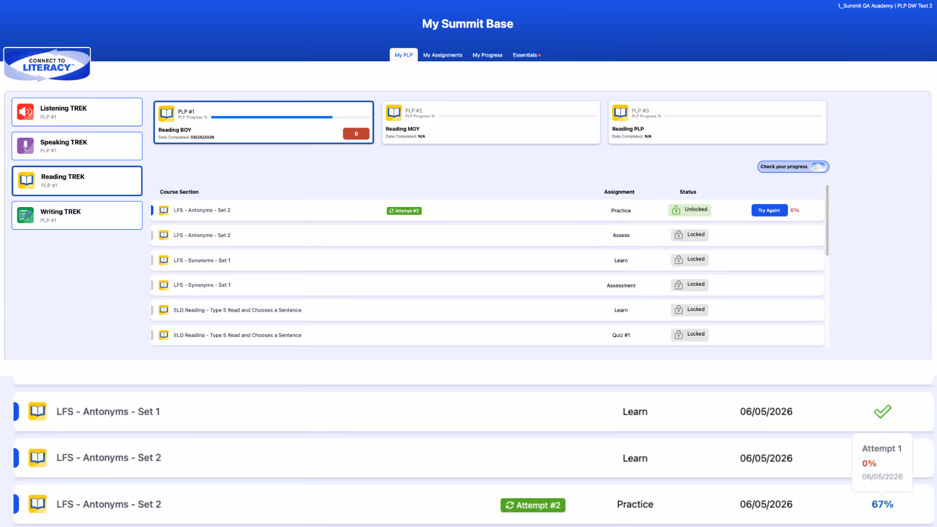Click the Unlocked status badge
937x527 pixels.
coord(690,210)
